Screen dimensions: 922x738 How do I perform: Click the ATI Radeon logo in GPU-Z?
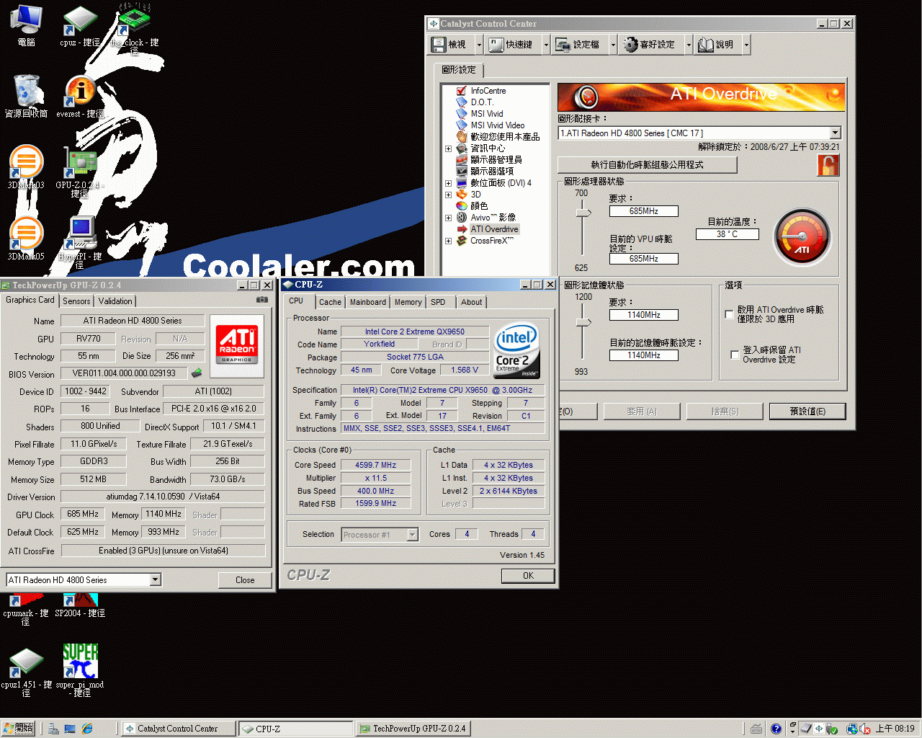[237, 346]
